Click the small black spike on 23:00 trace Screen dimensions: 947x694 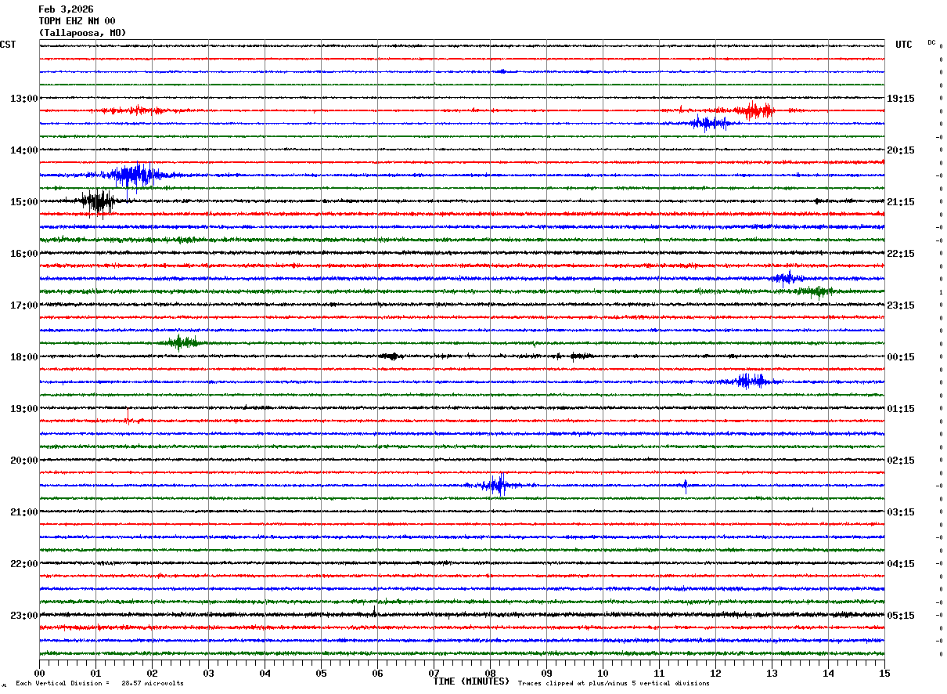pyautogui.click(x=375, y=611)
